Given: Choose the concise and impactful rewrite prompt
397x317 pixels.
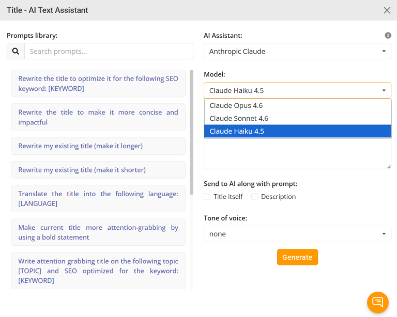Looking at the screenshot, I should [98, 117].
